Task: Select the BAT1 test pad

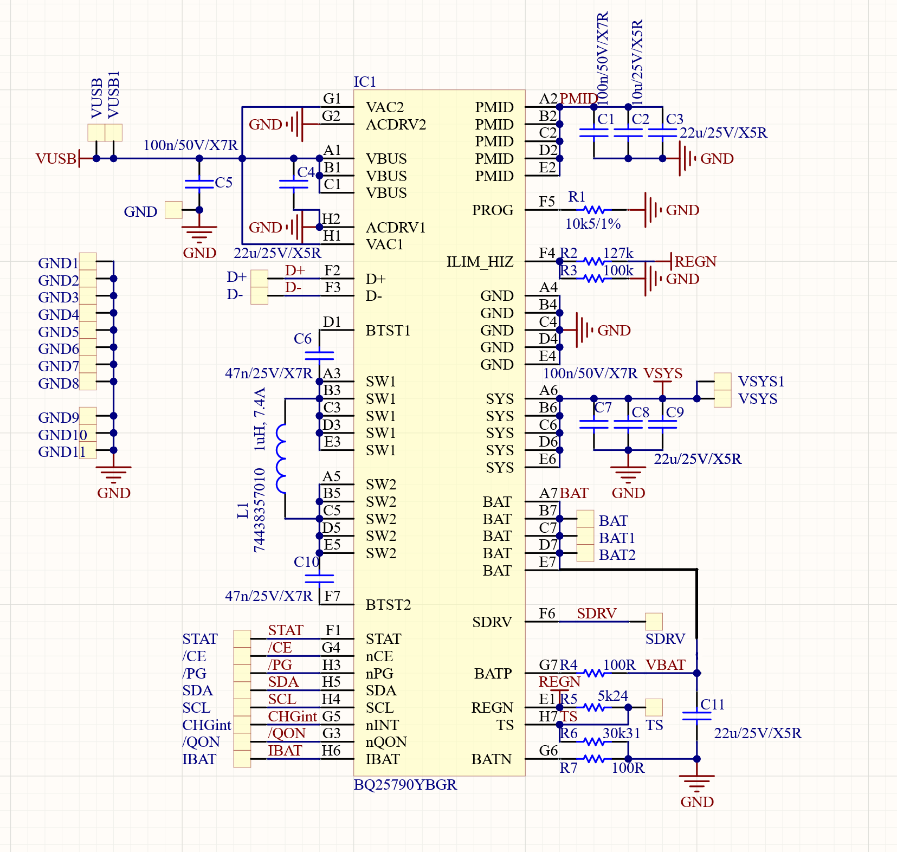Action: [585, 536]
